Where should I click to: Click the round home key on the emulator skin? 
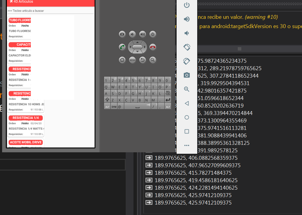[122, 60]
